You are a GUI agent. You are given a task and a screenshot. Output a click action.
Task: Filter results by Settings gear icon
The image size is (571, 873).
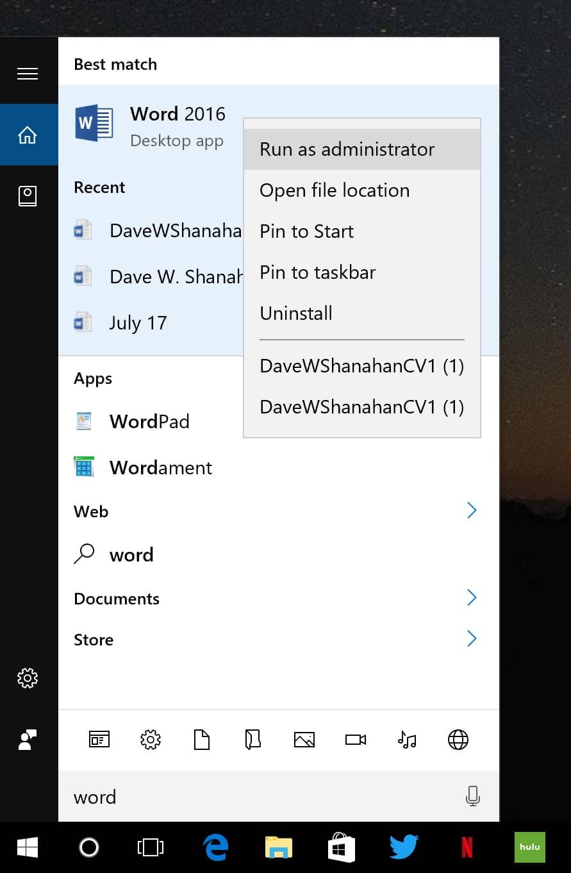click(x=150, y=740)
